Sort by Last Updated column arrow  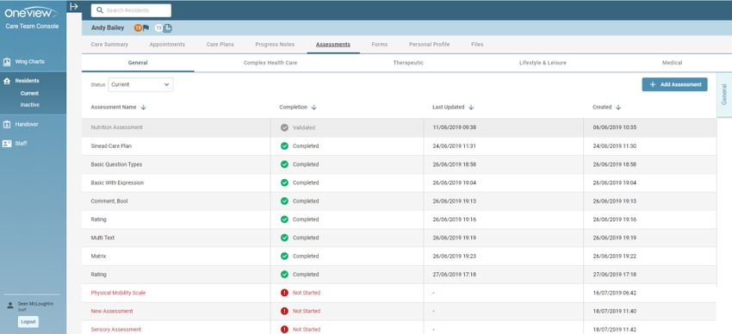click(x=471, y=108)
